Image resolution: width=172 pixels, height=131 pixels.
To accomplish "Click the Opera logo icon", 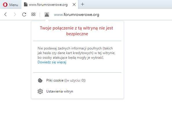I will coord(5,5).
